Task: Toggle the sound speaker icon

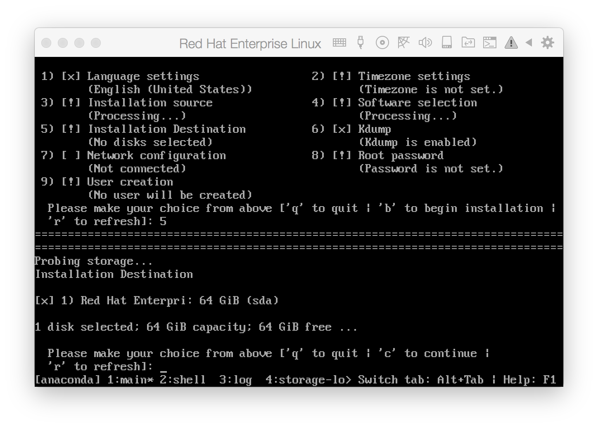Action: pyautogui.click(x=425, y=42)
